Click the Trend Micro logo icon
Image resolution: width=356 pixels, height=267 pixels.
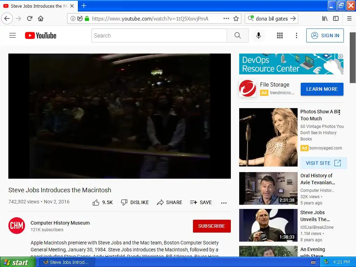[x=247, y=88]
